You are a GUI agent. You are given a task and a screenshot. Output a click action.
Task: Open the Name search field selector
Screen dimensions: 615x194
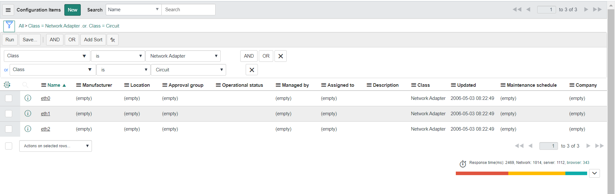(x=134, y=10)
